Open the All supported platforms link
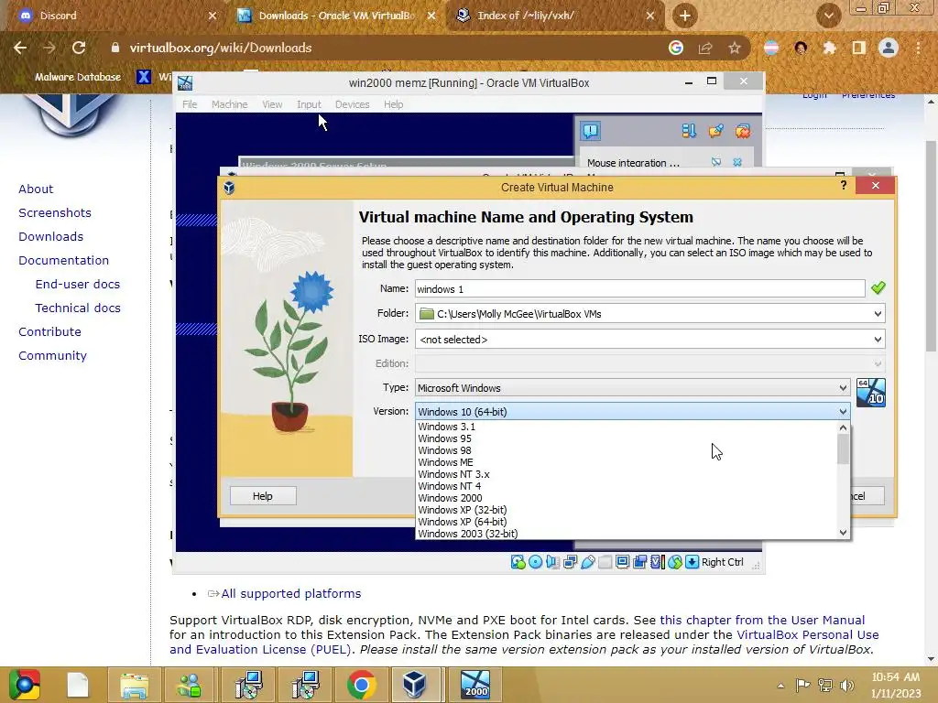 pos(291,593)
